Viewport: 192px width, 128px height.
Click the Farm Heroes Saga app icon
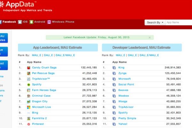29,90
